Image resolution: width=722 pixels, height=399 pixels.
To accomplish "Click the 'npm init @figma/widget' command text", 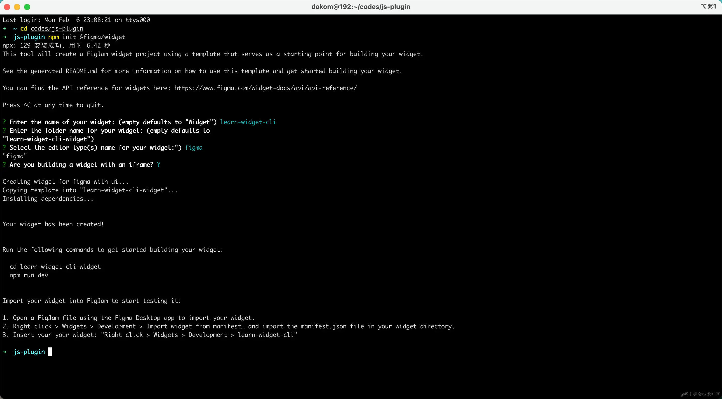I will pos(86,37).
